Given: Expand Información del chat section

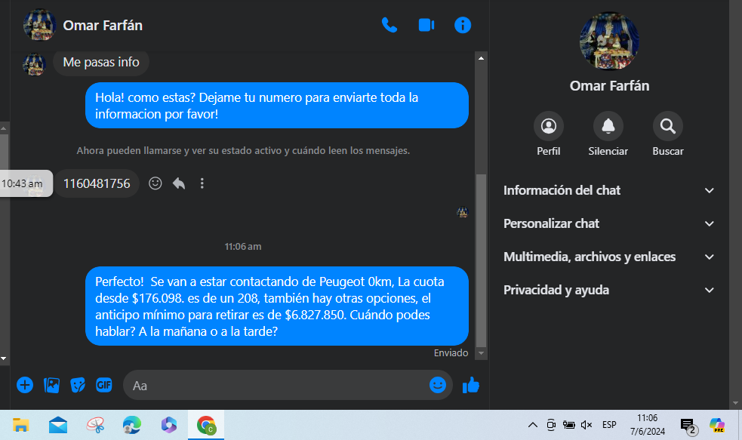Looking at the screenshot, I should (609, 190).
